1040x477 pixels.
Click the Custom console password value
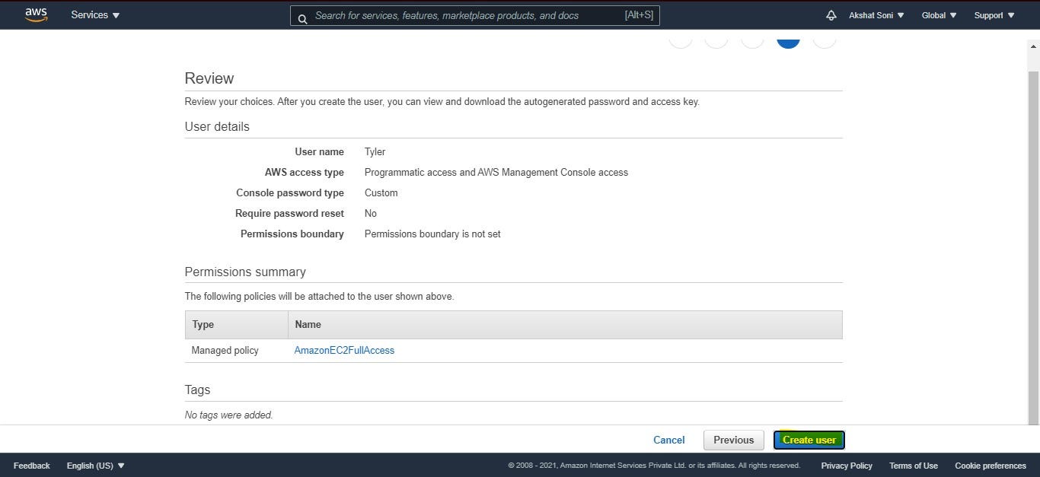click(381, 193)
